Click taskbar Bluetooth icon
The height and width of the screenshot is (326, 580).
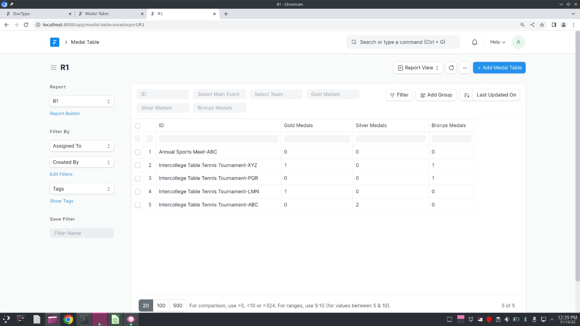525,319
